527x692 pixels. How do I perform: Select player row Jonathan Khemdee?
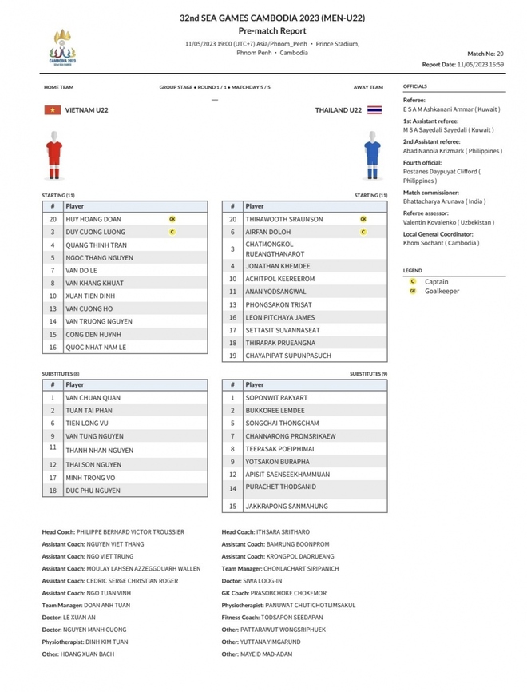point(305,266)
